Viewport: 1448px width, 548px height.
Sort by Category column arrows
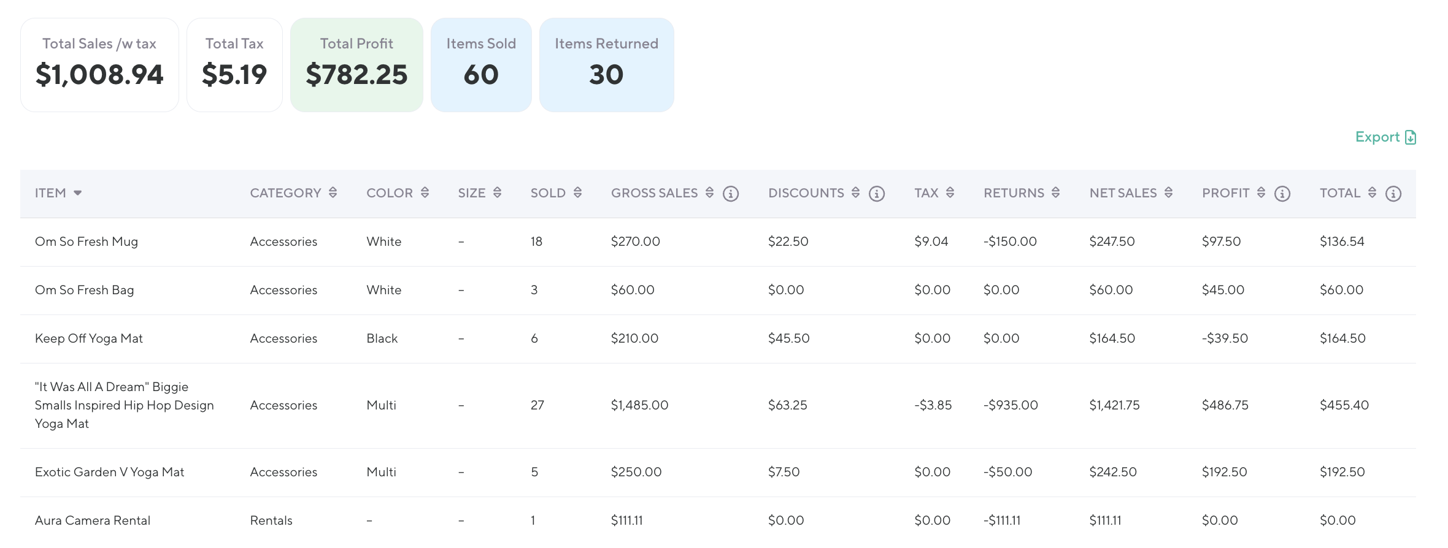coord(333,192)
